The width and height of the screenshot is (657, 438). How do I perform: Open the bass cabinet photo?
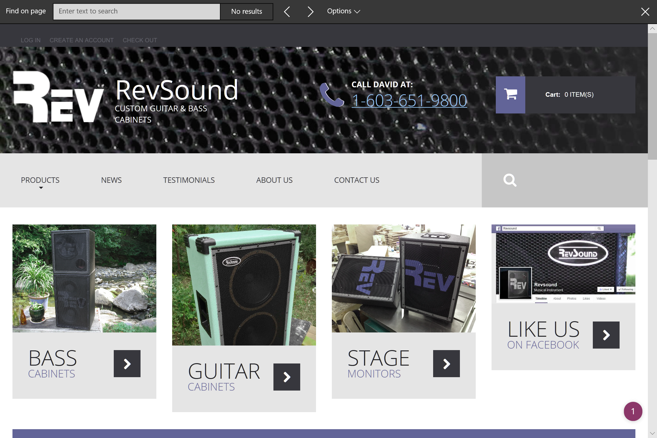pyautogui.click(x=84, y=278)
